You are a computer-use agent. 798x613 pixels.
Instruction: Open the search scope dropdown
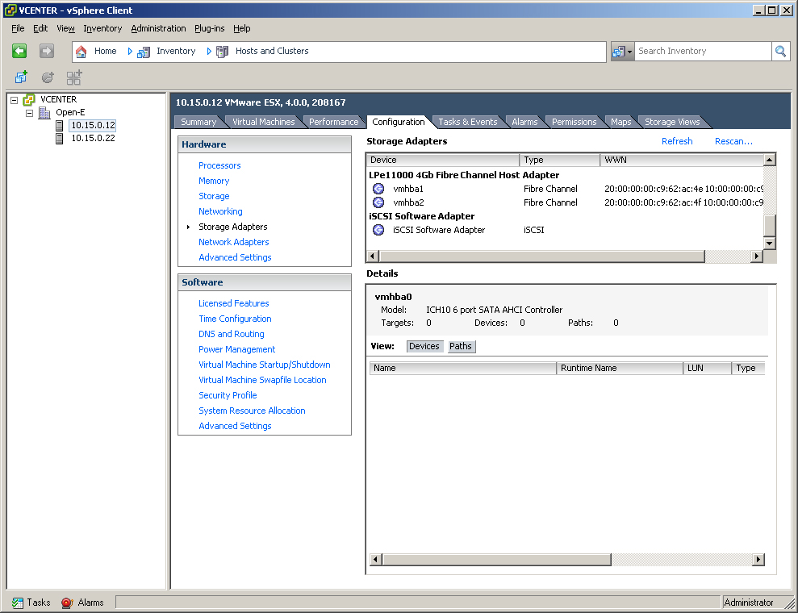coord(622,52)
